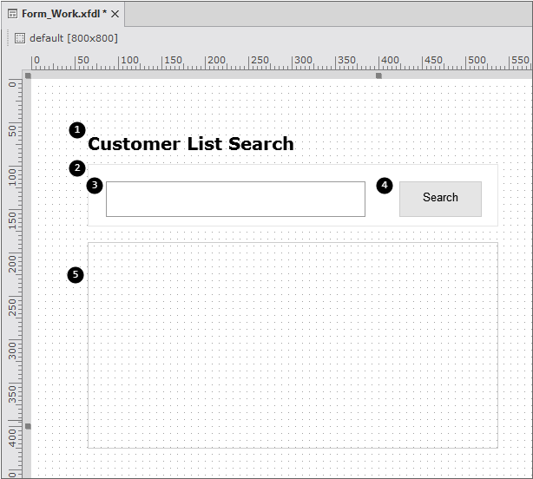Select the Customer List Search title label
The height and width of the screenshot is (479, 533).
(191, 144)
